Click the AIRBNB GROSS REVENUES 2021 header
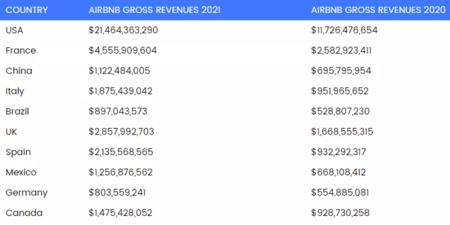 (x=155, y=10)
